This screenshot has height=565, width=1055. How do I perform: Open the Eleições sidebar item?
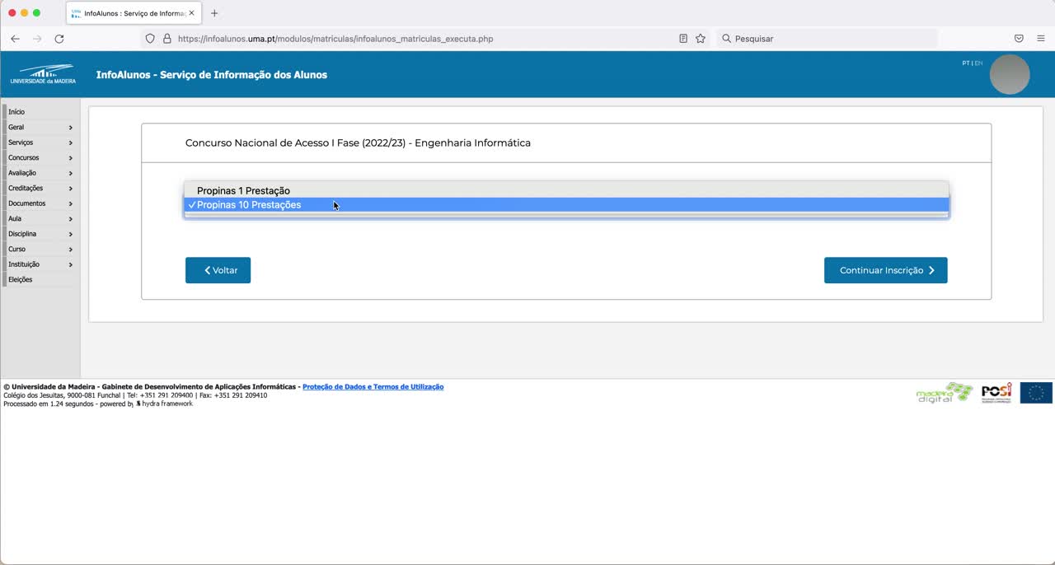click(x=21, y=280)
